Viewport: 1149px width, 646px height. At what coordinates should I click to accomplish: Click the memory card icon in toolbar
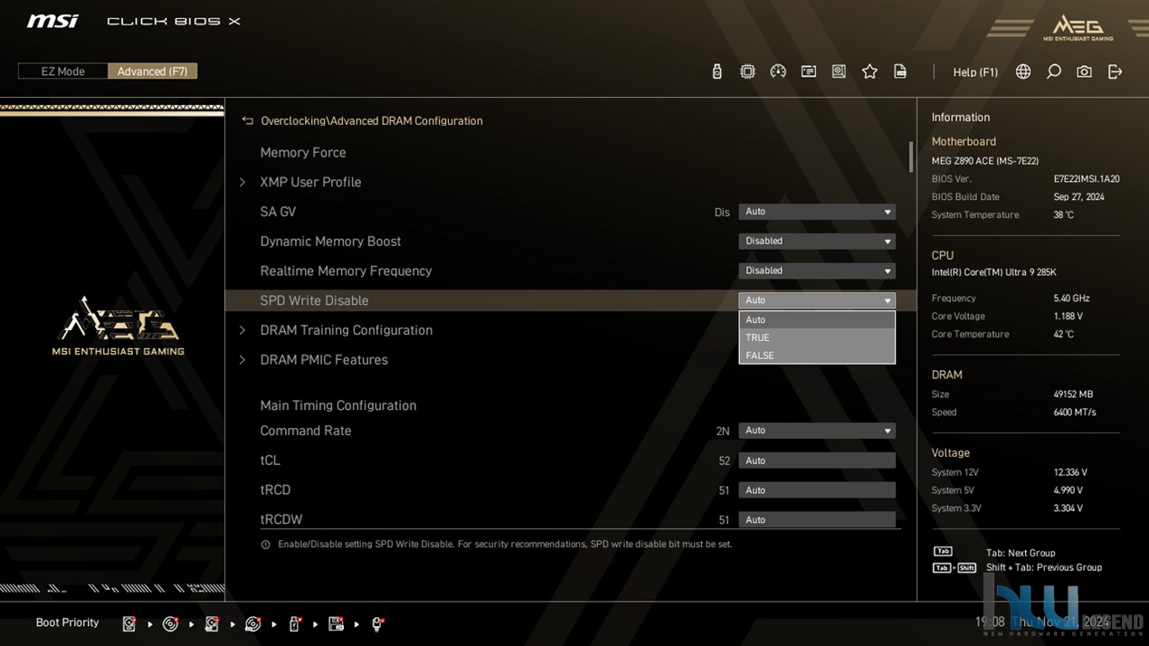809,71
